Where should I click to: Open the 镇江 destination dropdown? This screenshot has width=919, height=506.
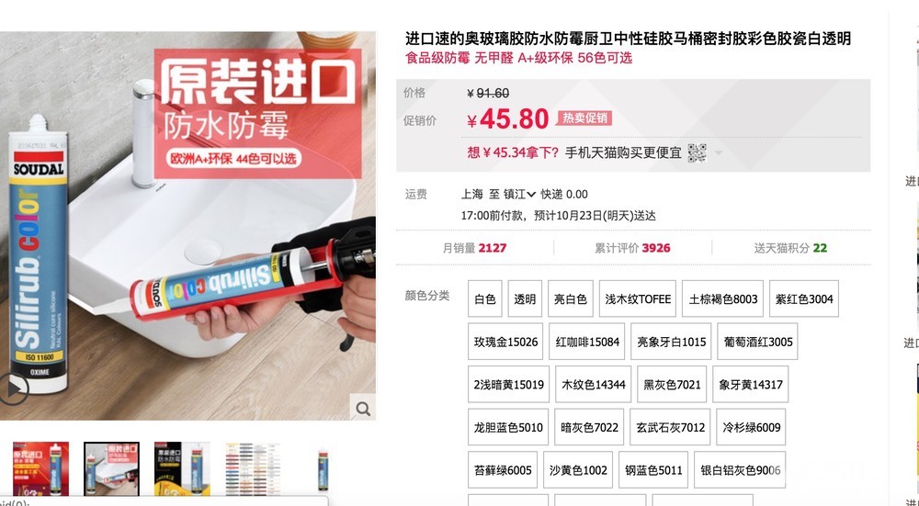pyautogui.click(x=520, y=194)
